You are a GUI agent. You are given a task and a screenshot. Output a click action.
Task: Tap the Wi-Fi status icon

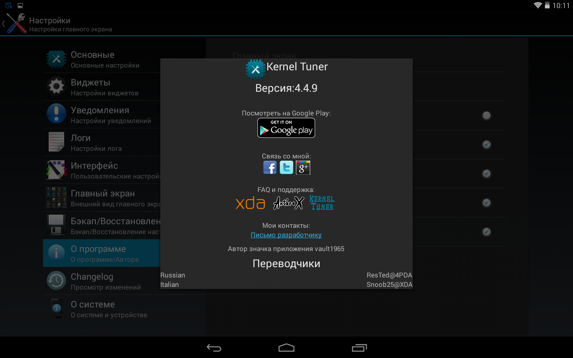(538, 5)
